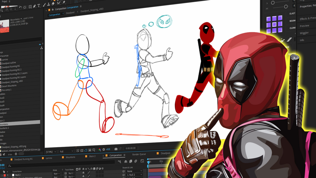Click the upper Motion panel slider knob
This screenshot has width=316, height=178.
tap(273, 3)
